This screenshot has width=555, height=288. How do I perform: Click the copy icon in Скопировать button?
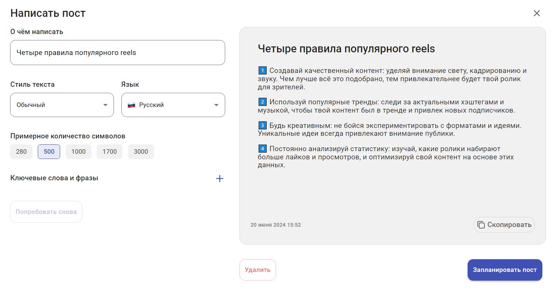tap(481, 225)
